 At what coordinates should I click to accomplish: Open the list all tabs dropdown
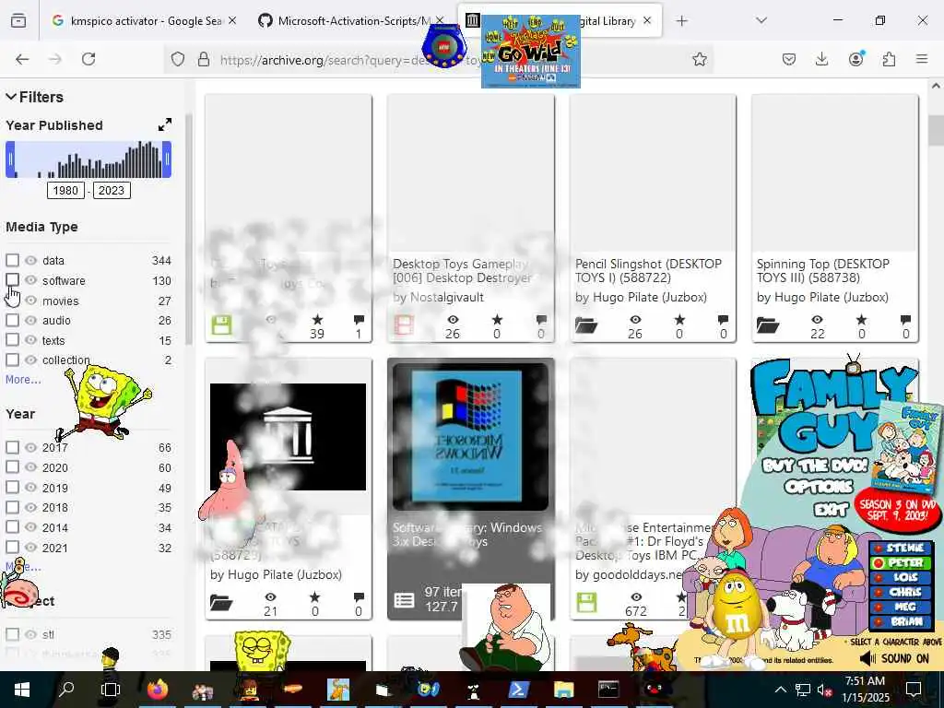(x=761, y=21)
